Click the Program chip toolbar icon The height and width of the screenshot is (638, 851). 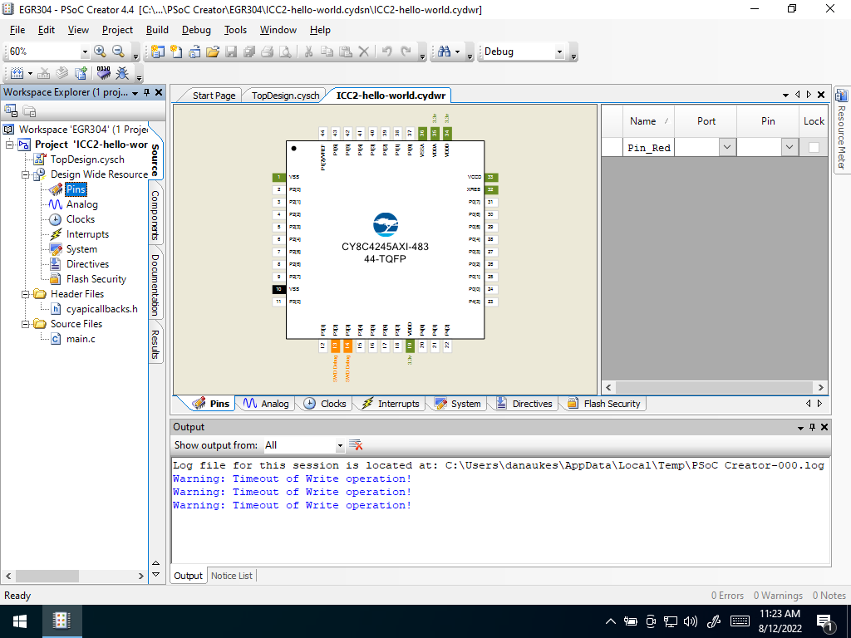coord(103,73)
